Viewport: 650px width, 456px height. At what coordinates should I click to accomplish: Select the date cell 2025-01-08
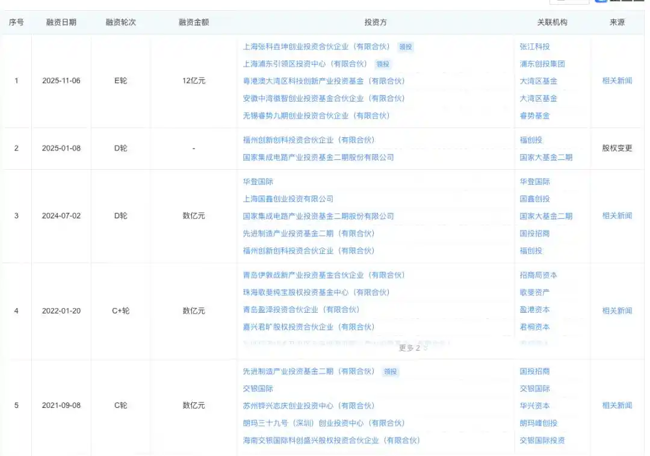(61, 148)
